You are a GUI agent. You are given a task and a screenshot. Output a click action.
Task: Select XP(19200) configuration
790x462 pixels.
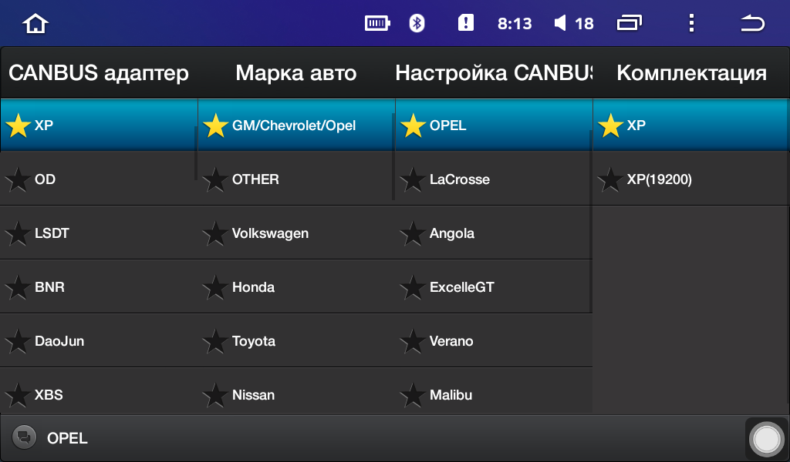[x=691, y=179]
